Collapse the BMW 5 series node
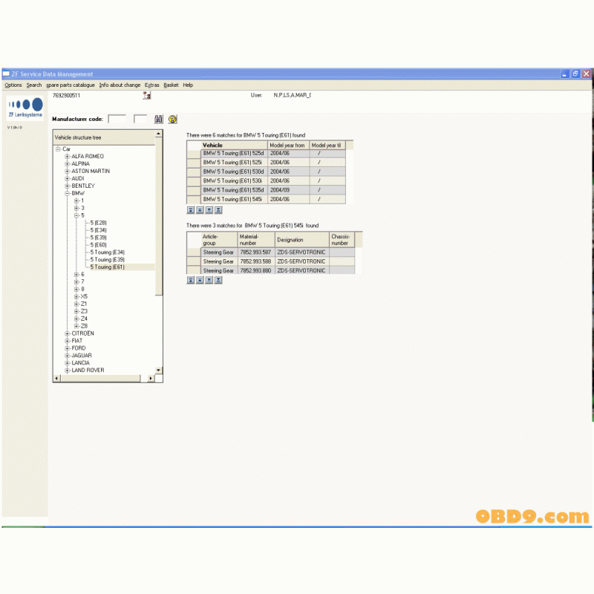The width and height of the screenshot is (594, 594). (76, 215)
